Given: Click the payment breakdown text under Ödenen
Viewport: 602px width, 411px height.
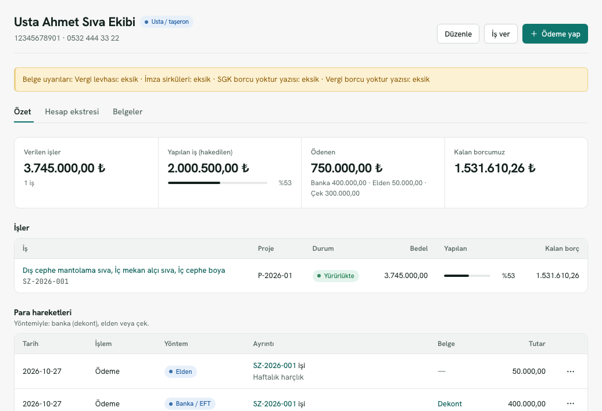Looking at the screenshot, I should 368,188.
